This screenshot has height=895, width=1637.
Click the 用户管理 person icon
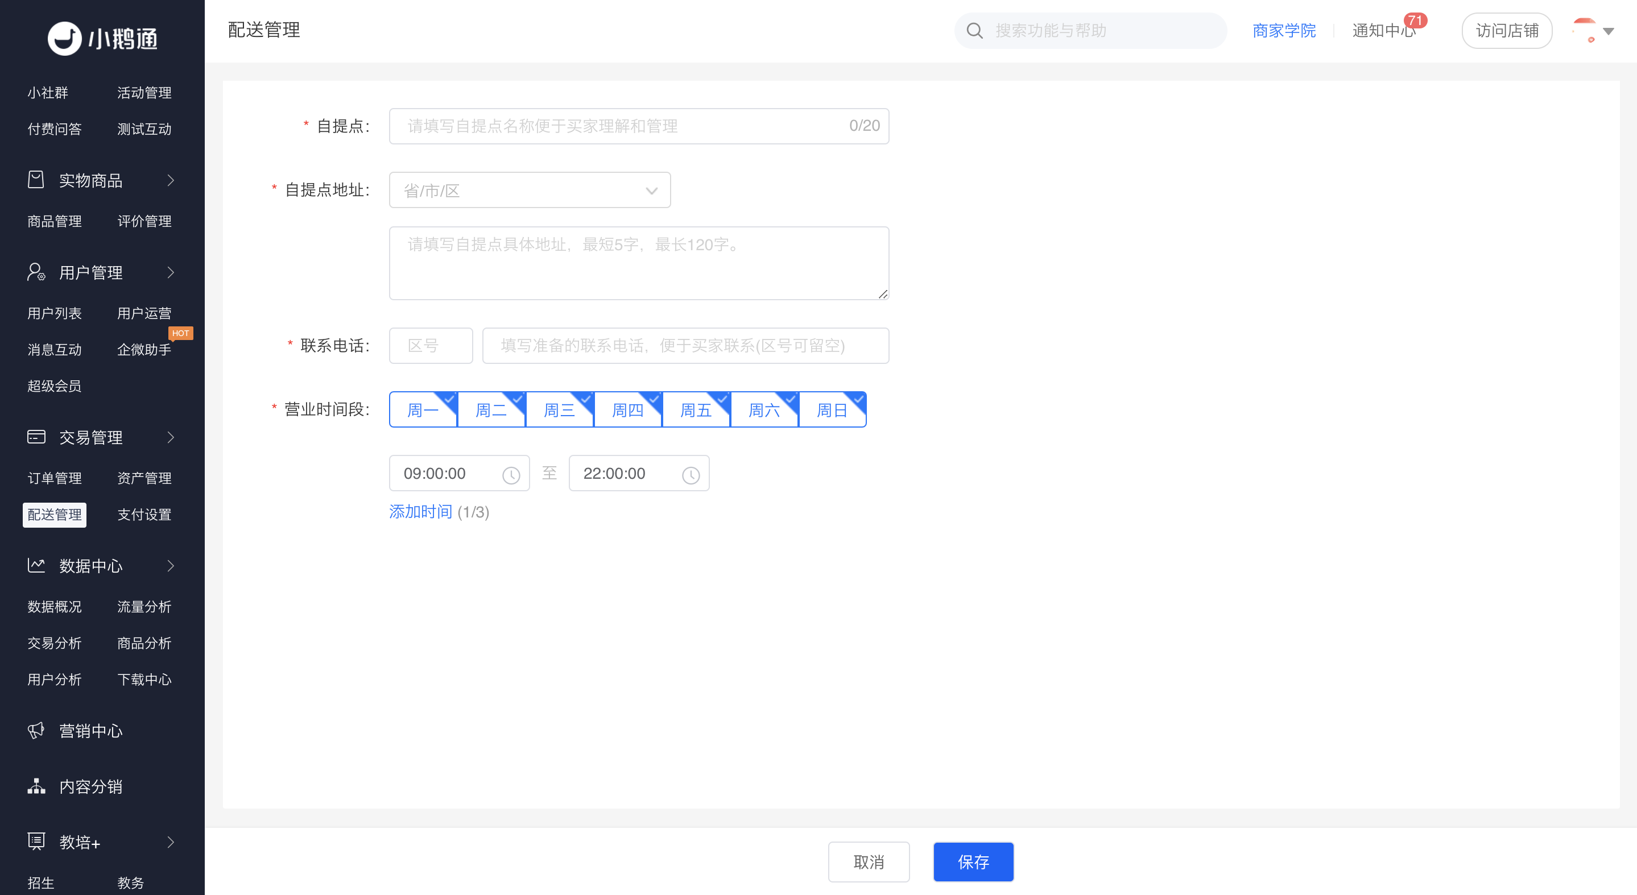pyautogui.click(x=36, y=272)
